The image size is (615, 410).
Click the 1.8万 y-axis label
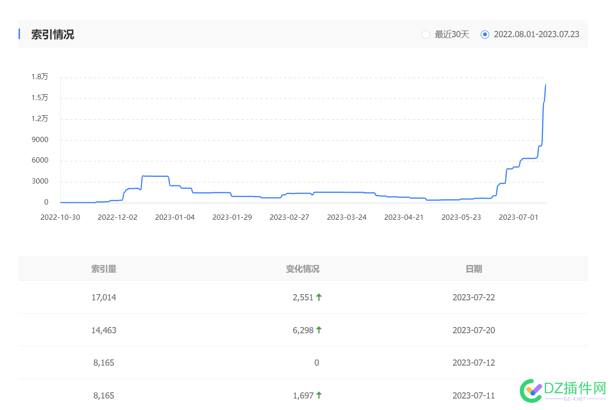pyautogui.click(x=40, y=77)
